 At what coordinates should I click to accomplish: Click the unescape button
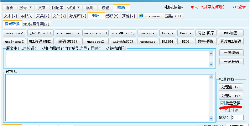tap(148, 41)
